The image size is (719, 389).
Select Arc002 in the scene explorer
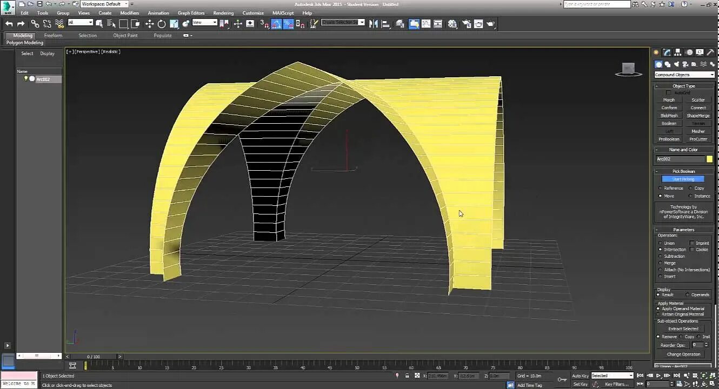[43, 79]
